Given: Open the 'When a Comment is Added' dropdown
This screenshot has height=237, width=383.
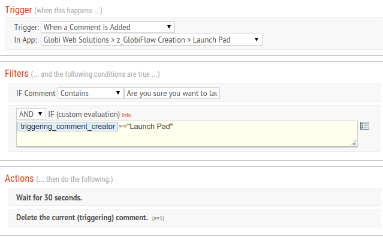Looking at the screenshot, I should [x=108, y=27].
